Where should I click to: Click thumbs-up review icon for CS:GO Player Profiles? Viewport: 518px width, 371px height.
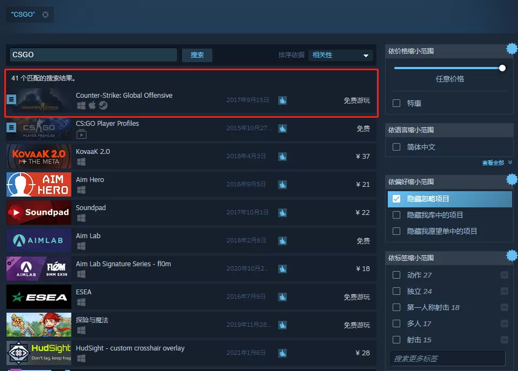point(282,129)
